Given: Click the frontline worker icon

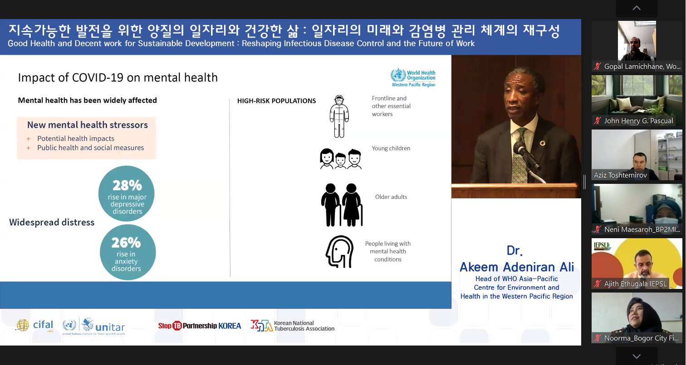Looking at the screenshot, I should pos(338,116).
